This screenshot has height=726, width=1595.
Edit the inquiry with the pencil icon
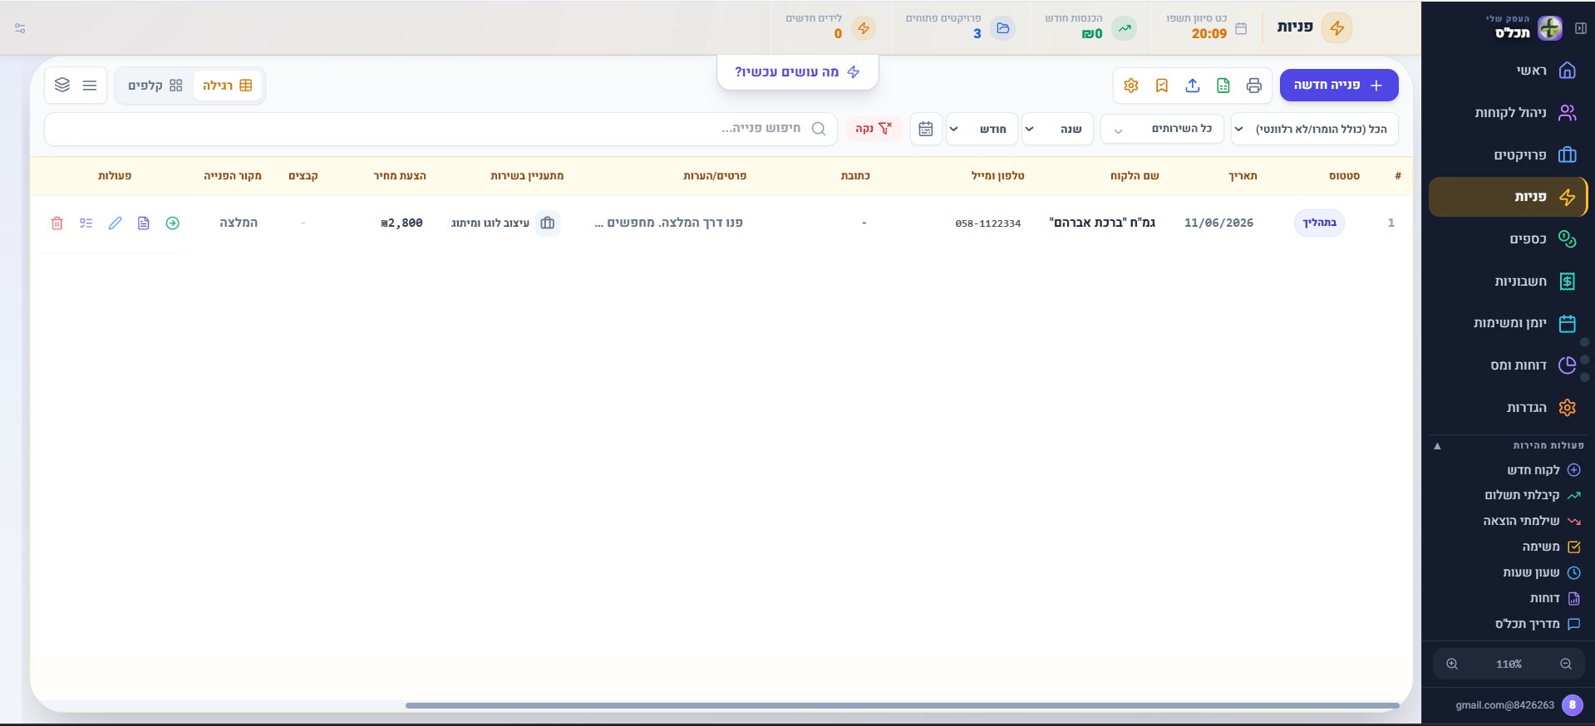point(115,223)
